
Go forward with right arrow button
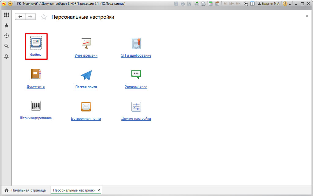(30, 17)
